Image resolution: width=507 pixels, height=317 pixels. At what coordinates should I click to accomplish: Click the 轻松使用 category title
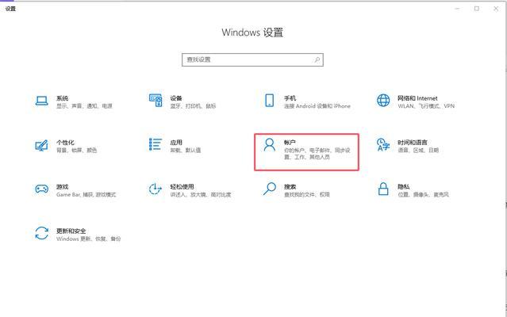tap(182, 186)
